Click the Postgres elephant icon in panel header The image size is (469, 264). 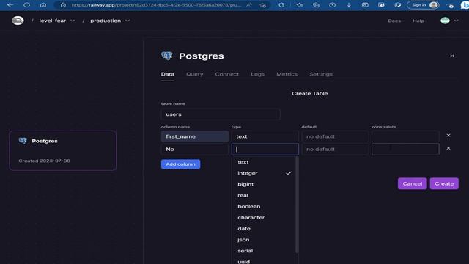click(166, 56)
